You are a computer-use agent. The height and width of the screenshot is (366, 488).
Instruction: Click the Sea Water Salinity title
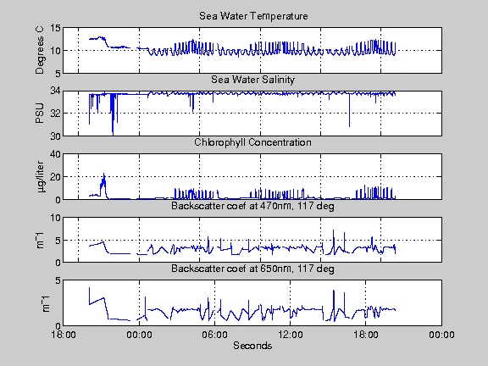252,80
